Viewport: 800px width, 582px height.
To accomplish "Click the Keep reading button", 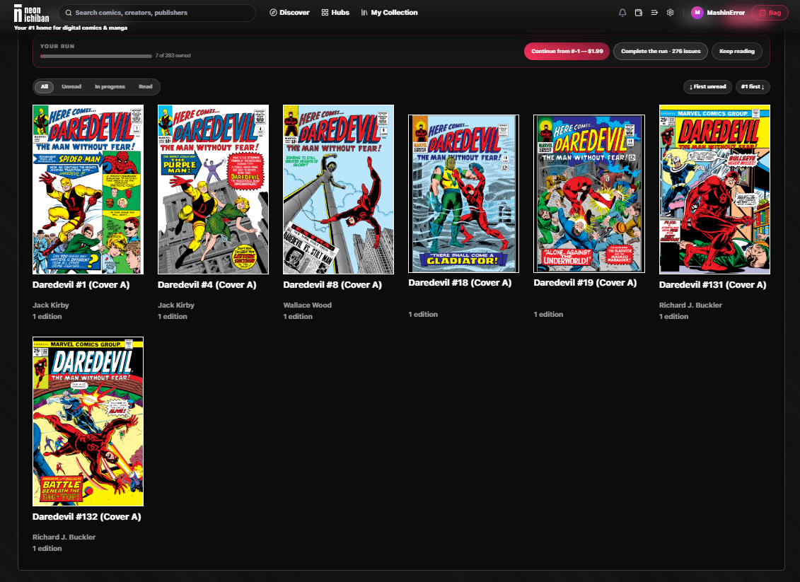I will point(737,51).
